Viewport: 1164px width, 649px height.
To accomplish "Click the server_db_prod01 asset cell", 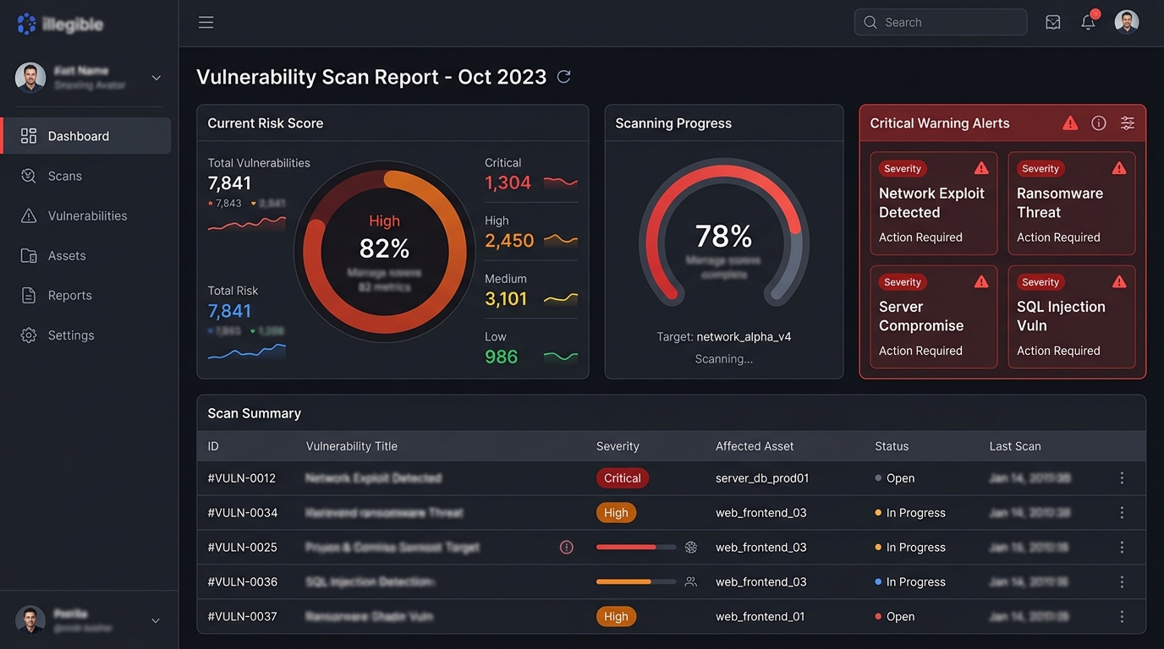I will click(x=762, y=478).
